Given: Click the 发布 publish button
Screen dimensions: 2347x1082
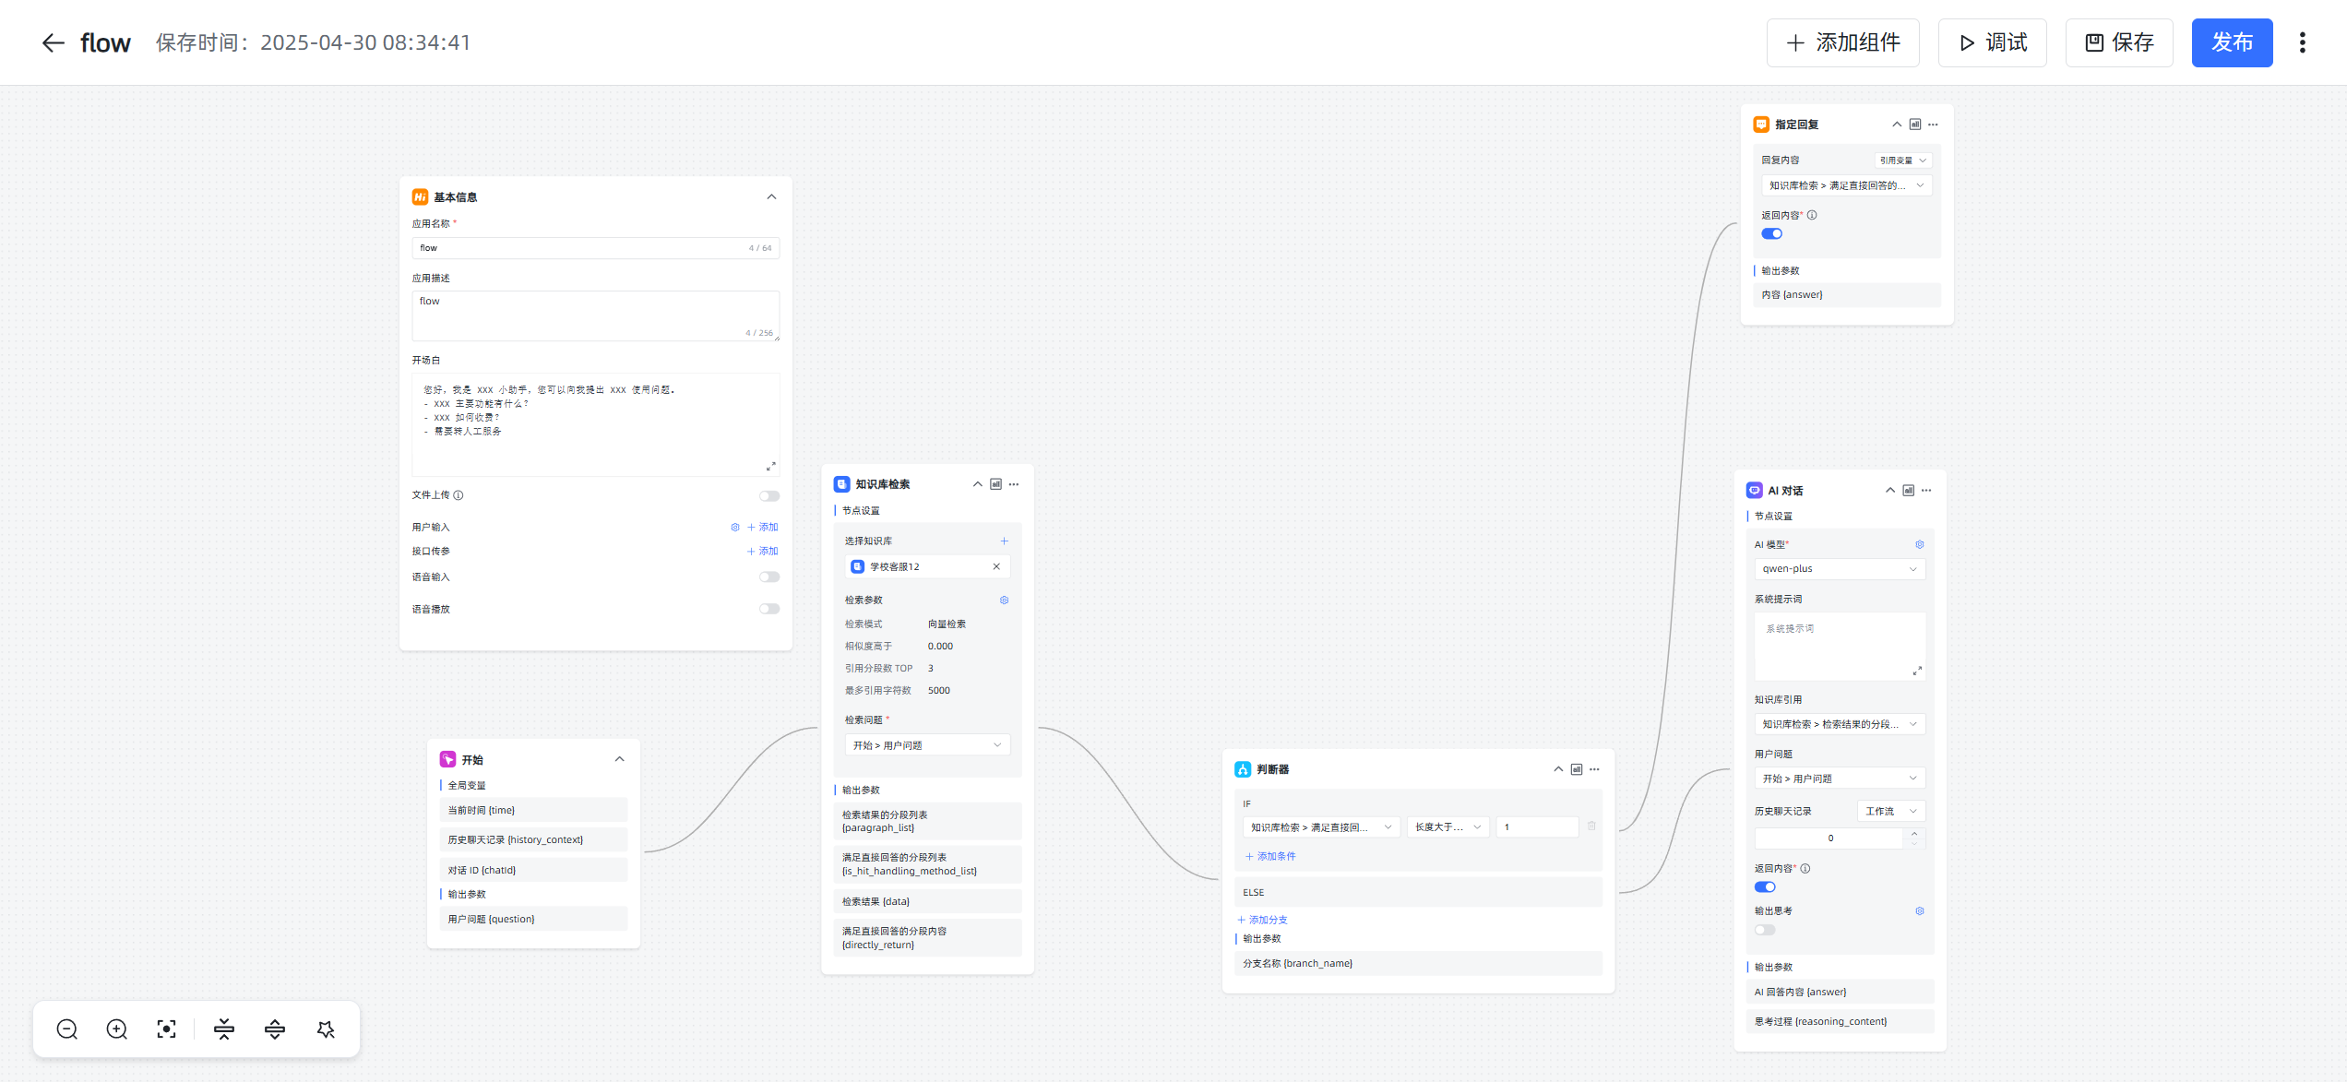Looking at the screenshot, I should pyautogui.click(x=2232, y=43).
